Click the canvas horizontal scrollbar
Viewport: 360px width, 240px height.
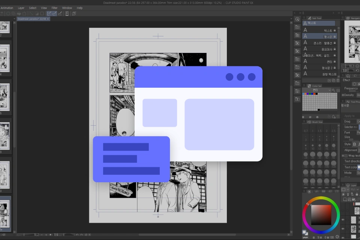coord(187,235)
